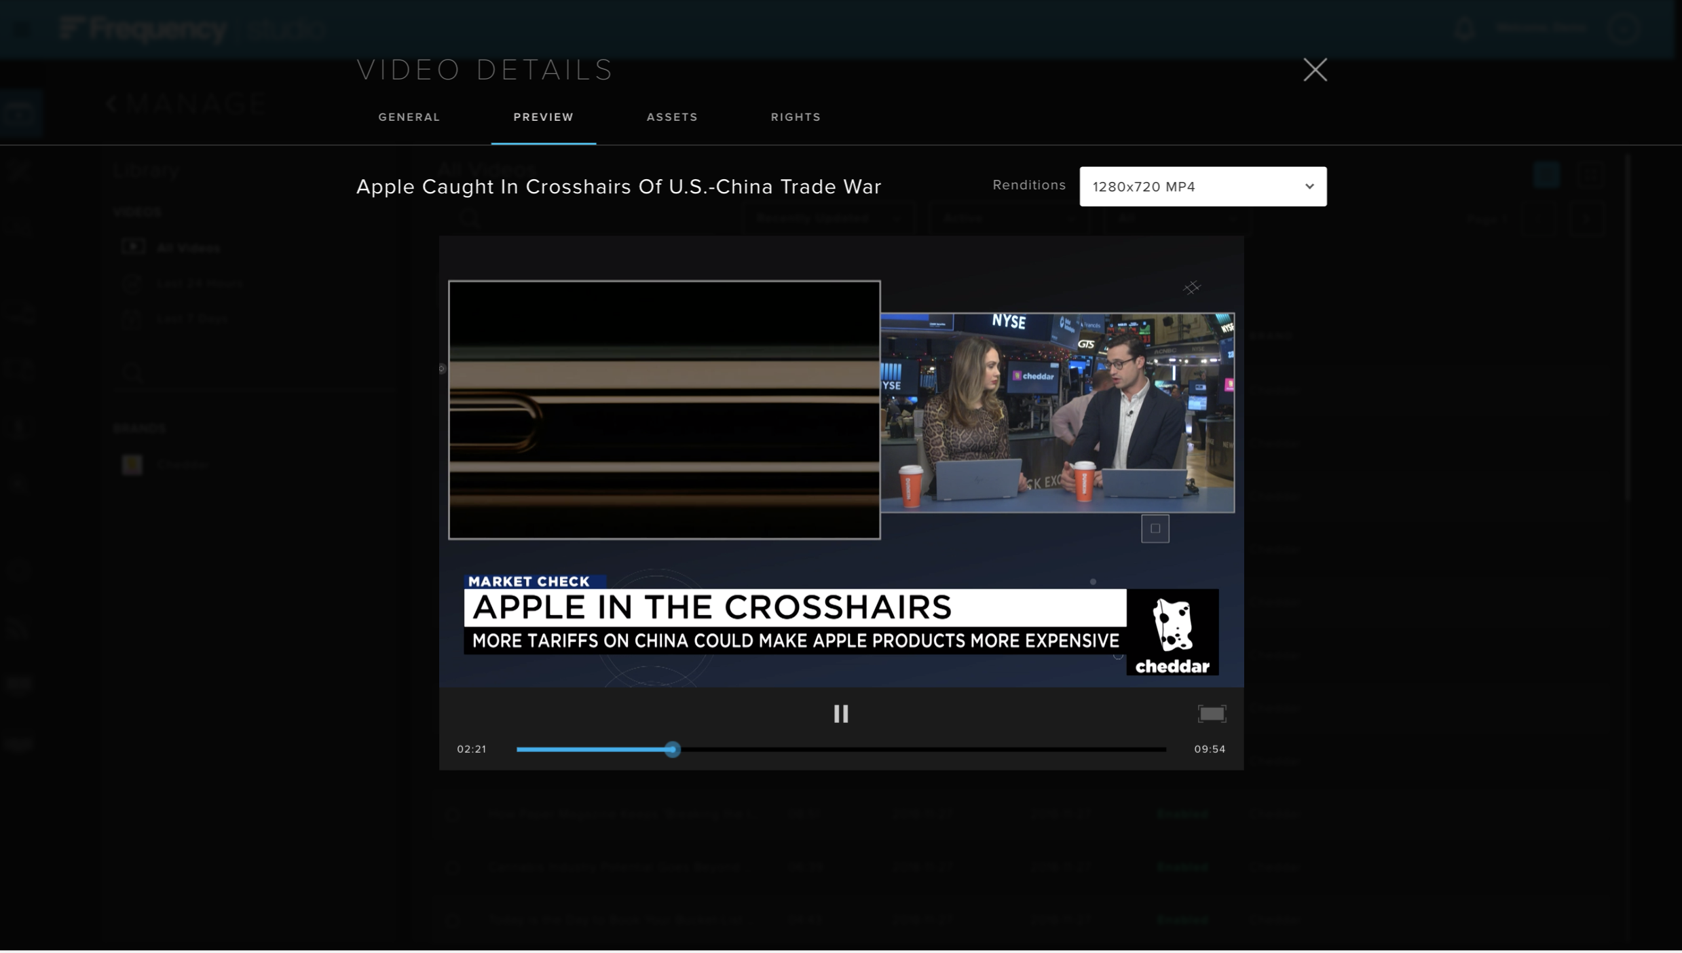Screen dimensions: 1682x953
Task: Select the Preview tab
Action: (543, 117)
